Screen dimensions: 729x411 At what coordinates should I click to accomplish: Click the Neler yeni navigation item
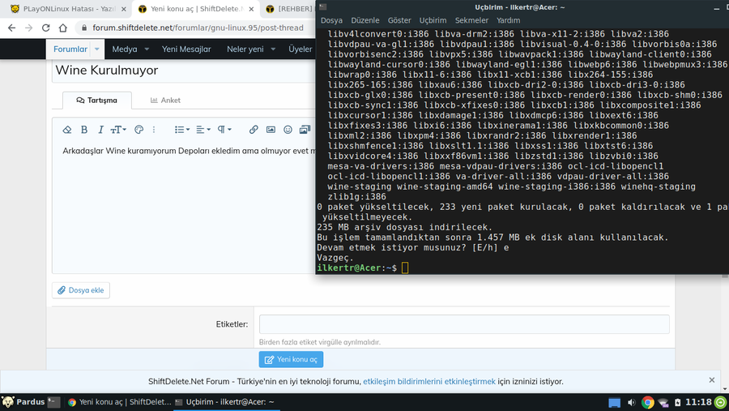245,49
